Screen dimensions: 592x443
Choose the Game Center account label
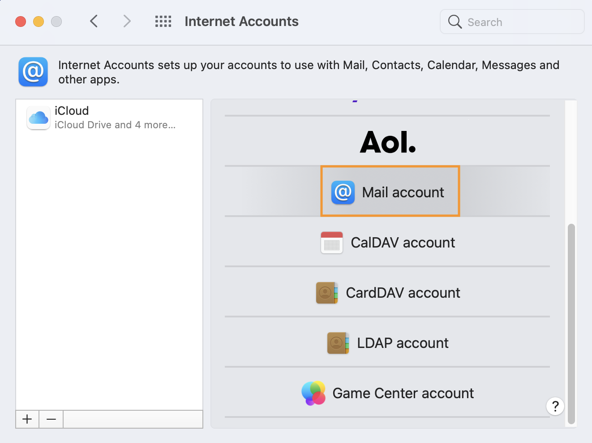403,393
